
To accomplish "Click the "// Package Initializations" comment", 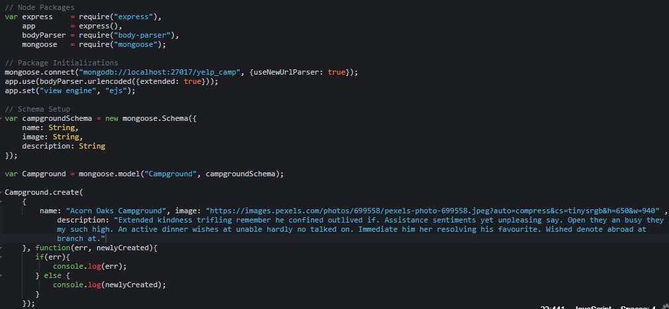I will (62, 63).
